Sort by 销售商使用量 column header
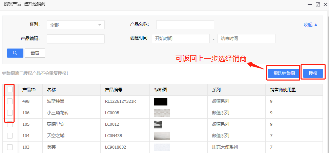 [x=283, y=90]
